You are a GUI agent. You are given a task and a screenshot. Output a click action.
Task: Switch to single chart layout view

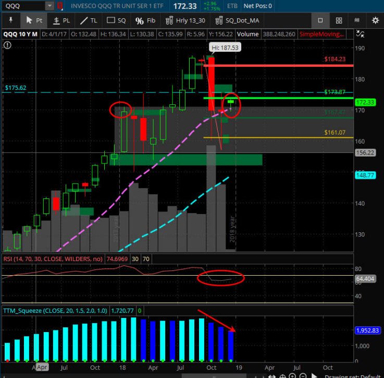(320, 20)
